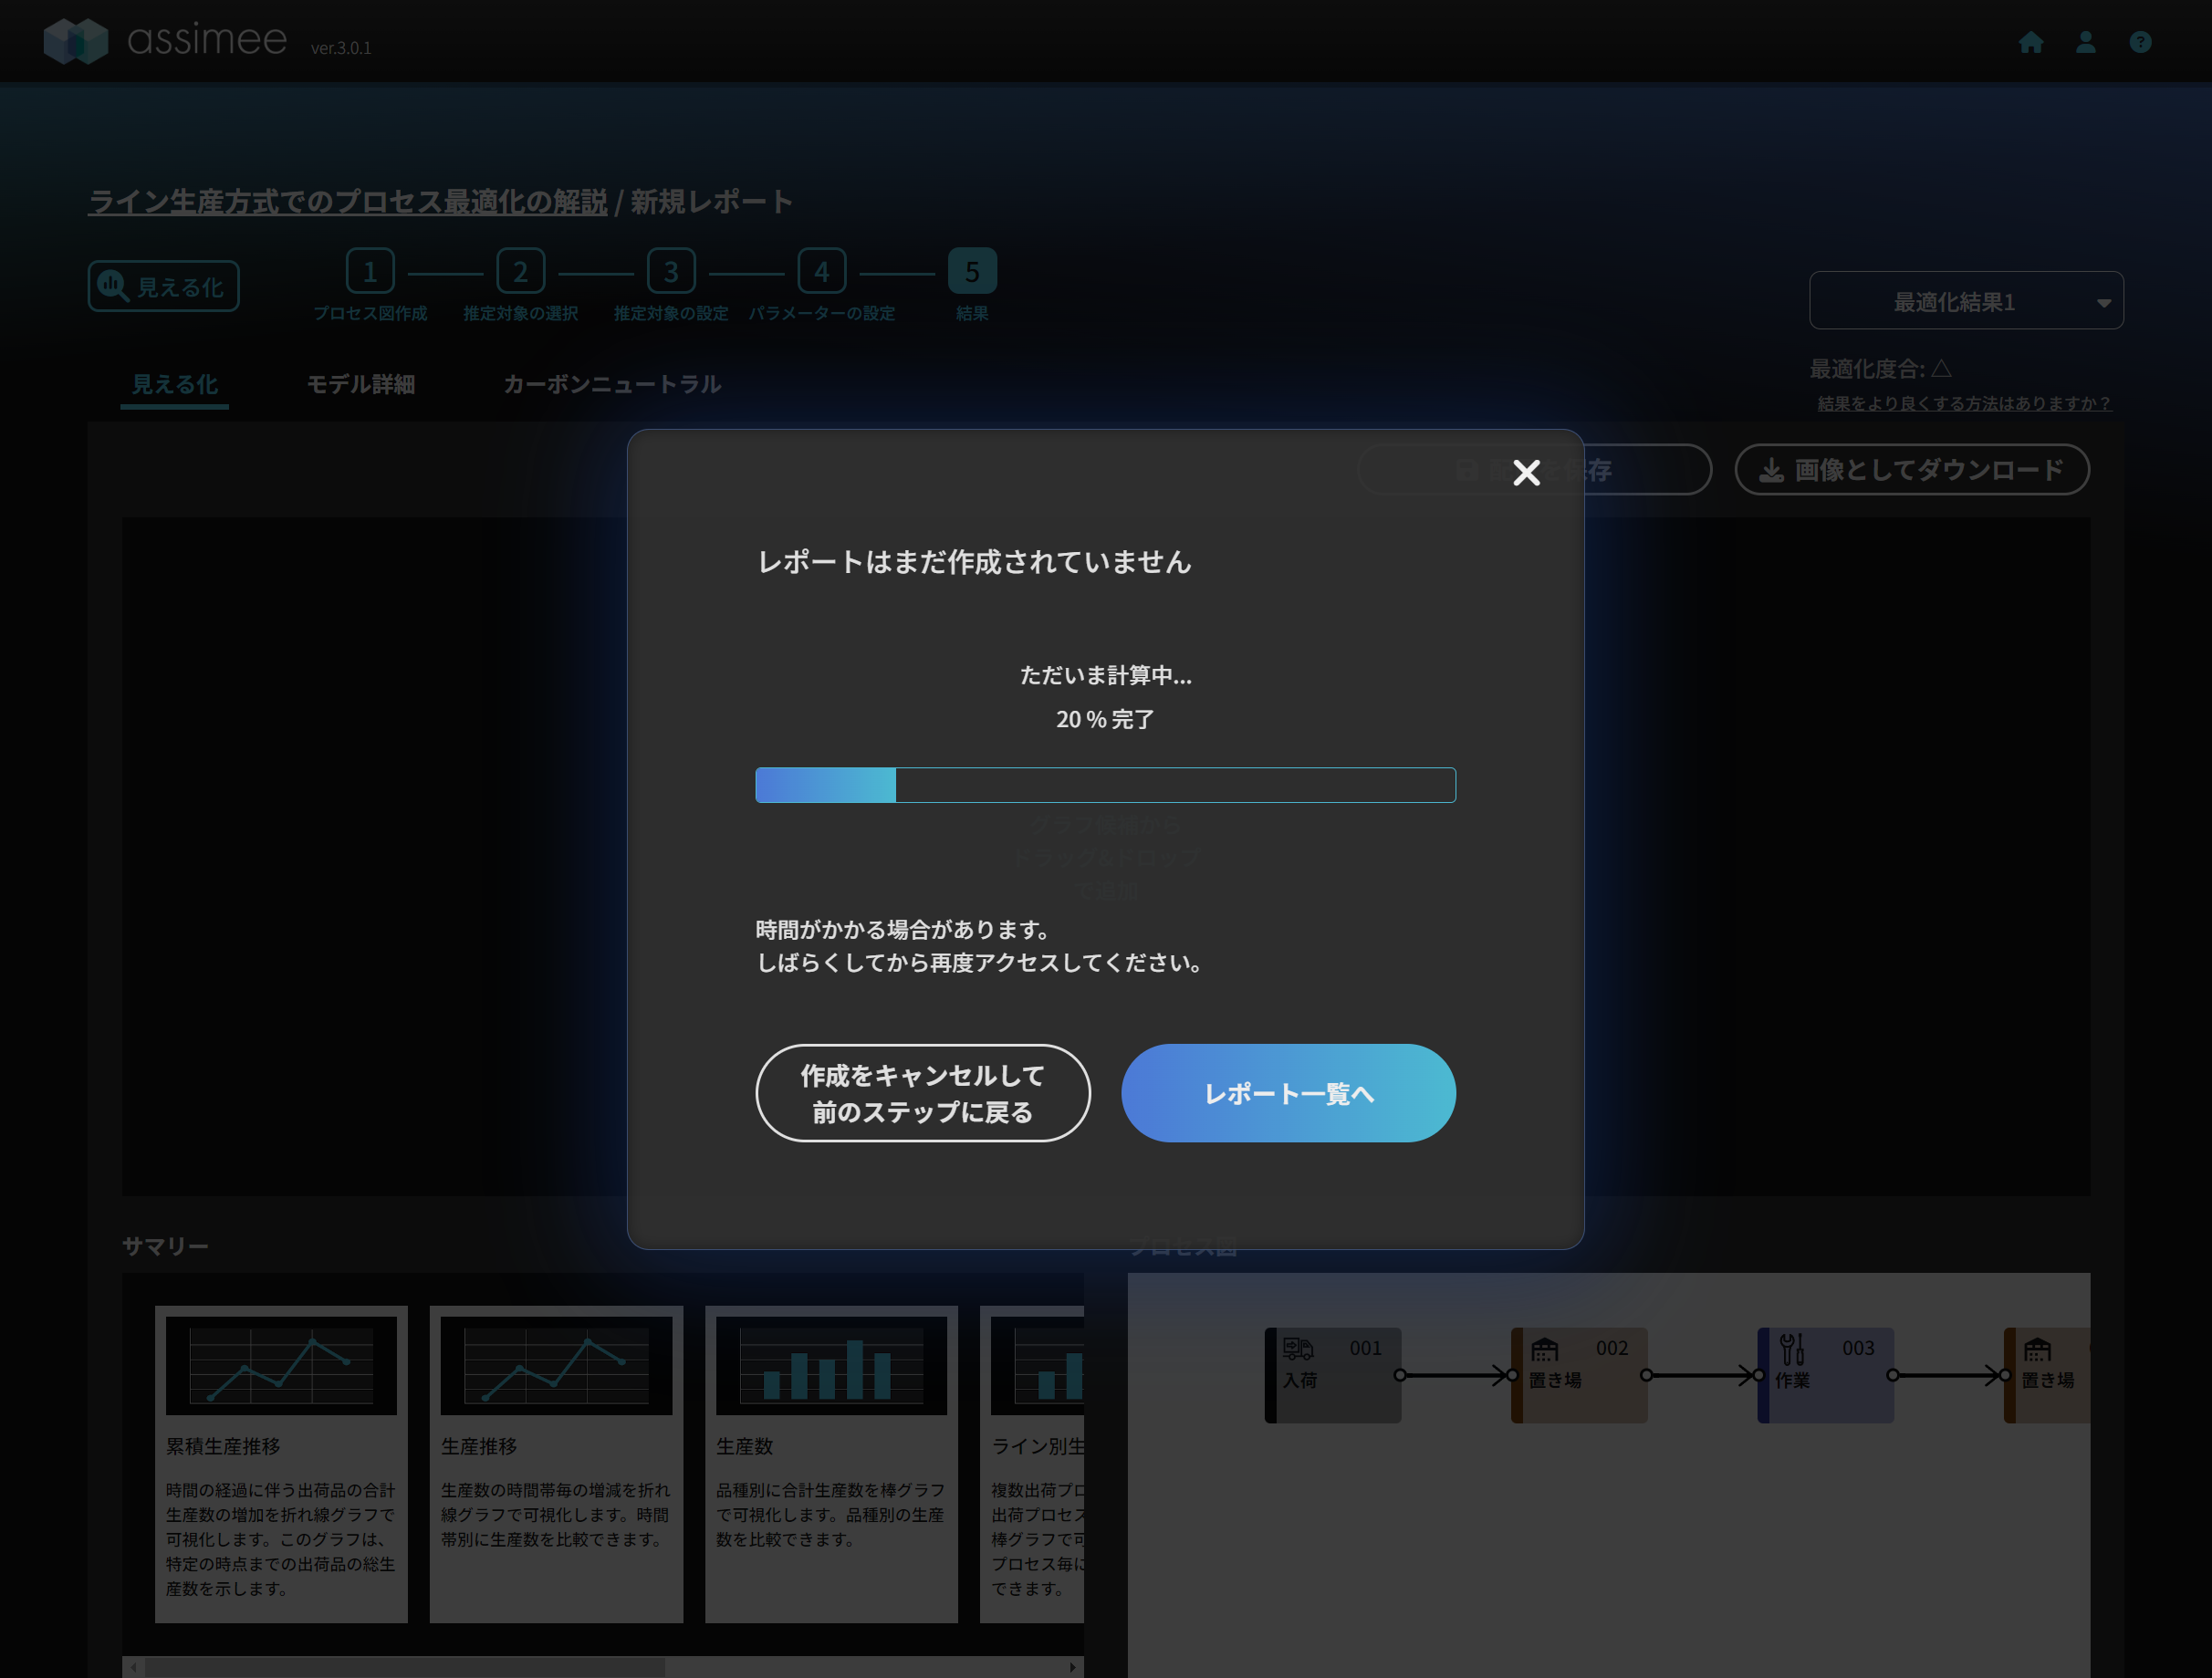This screenshot has height=1678, width=2212.
Task: Click レポート一覧へ button
Action: [x=1288, y=1093]
